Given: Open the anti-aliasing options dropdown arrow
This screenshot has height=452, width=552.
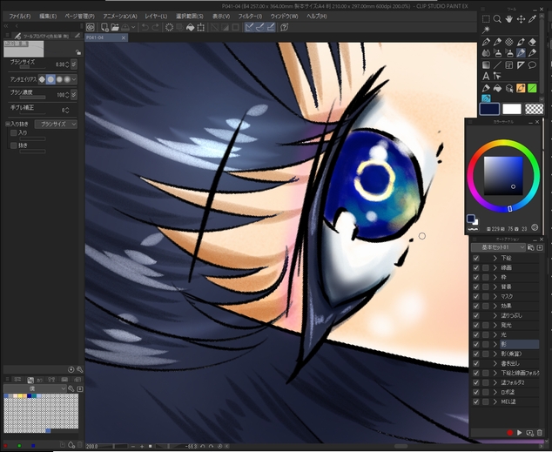Looking at the screenshot, I should click(x=74, y=79).
